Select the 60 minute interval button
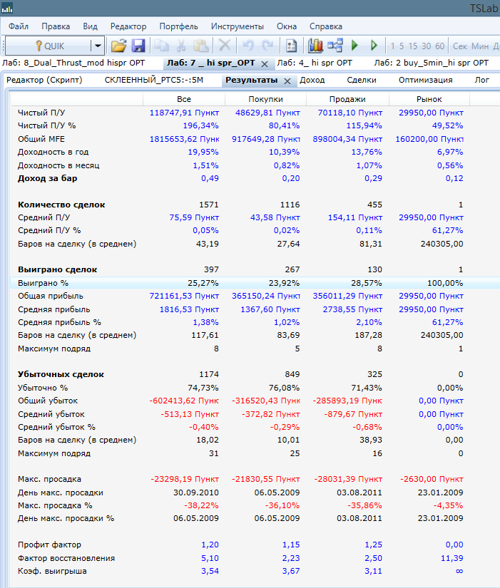Viewport: 500px width, 588px height. 439,46
